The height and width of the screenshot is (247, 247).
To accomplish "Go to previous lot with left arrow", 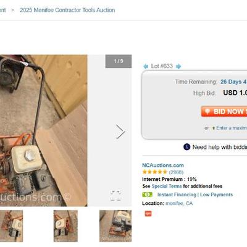I will tap(146, 66).
